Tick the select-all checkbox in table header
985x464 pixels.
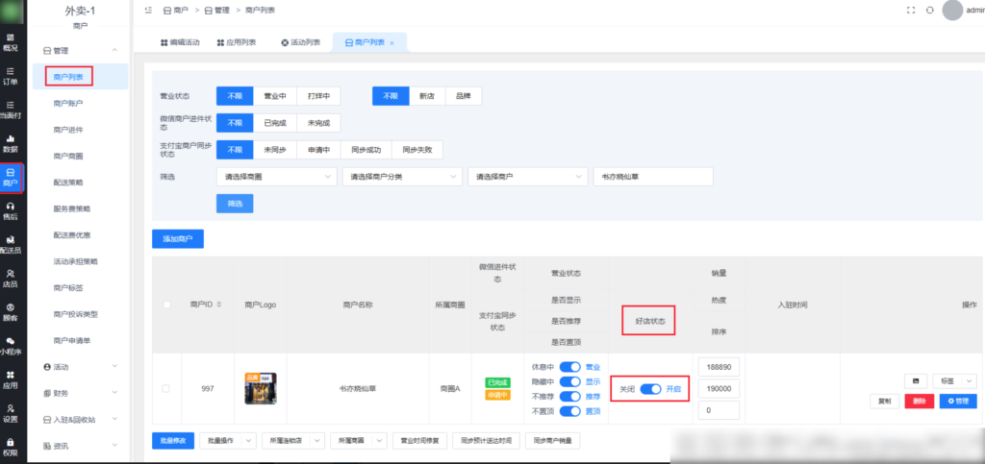click(x=166, y=305)
